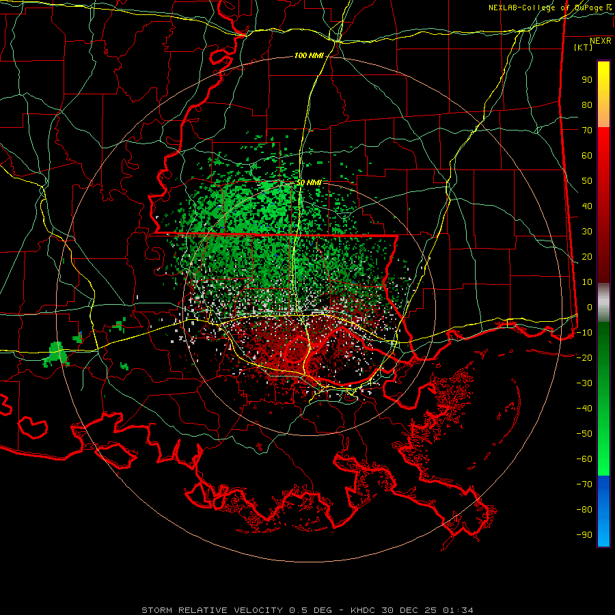Click the 80 value on the velocity scale
615x615 pixels.
[587, 105]
